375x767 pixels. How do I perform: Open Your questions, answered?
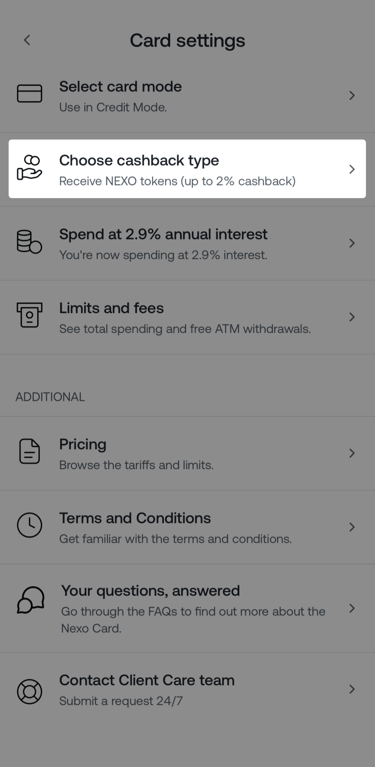click(150, 591)
